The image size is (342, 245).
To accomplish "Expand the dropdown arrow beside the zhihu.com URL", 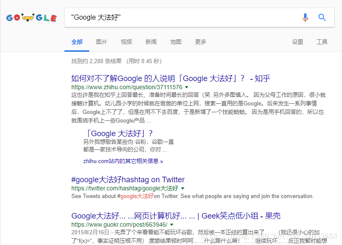I will tap(187, 87).
